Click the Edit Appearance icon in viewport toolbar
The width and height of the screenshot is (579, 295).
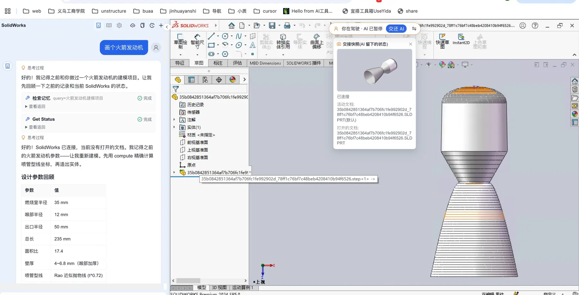pyautogui.click(x=442, y=65)
